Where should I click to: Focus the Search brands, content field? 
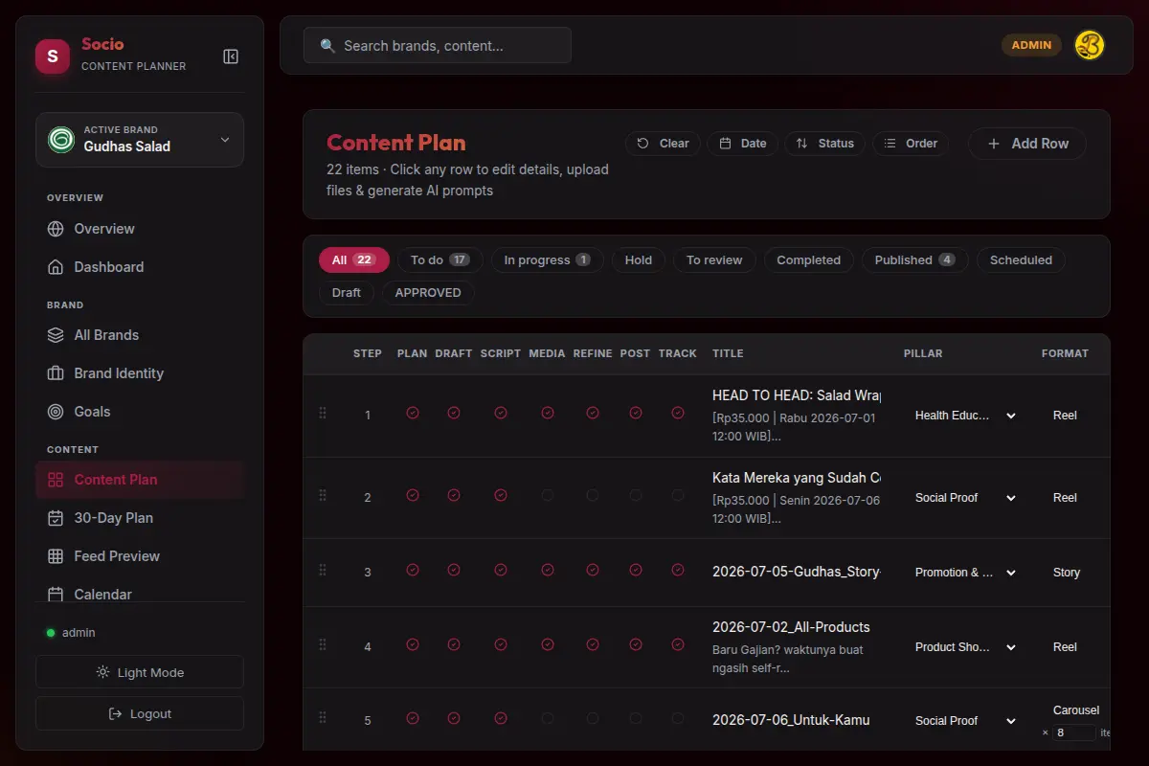click(x=438, y=46)
